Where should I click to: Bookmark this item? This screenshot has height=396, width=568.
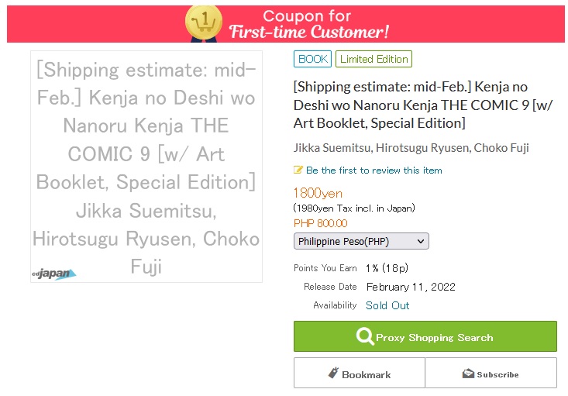tap(360, 374)
